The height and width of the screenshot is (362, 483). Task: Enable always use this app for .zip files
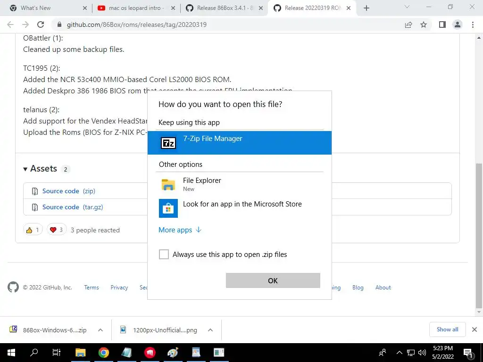(164, 254)
